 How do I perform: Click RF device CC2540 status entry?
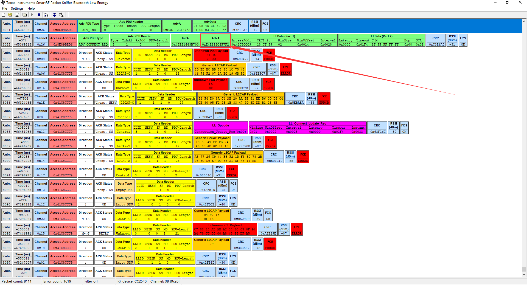pos(132,281)
